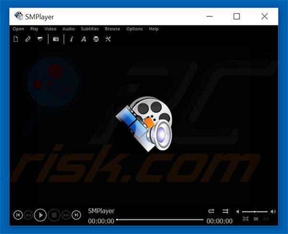Click the SMPlayer film reel logo in the video area
The image size is (288, 234).
click(x=144, y=124)
